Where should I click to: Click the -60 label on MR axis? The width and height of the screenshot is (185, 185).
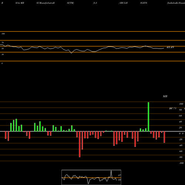point(181,151)
